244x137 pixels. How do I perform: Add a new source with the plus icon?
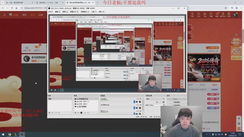point(75,113)
